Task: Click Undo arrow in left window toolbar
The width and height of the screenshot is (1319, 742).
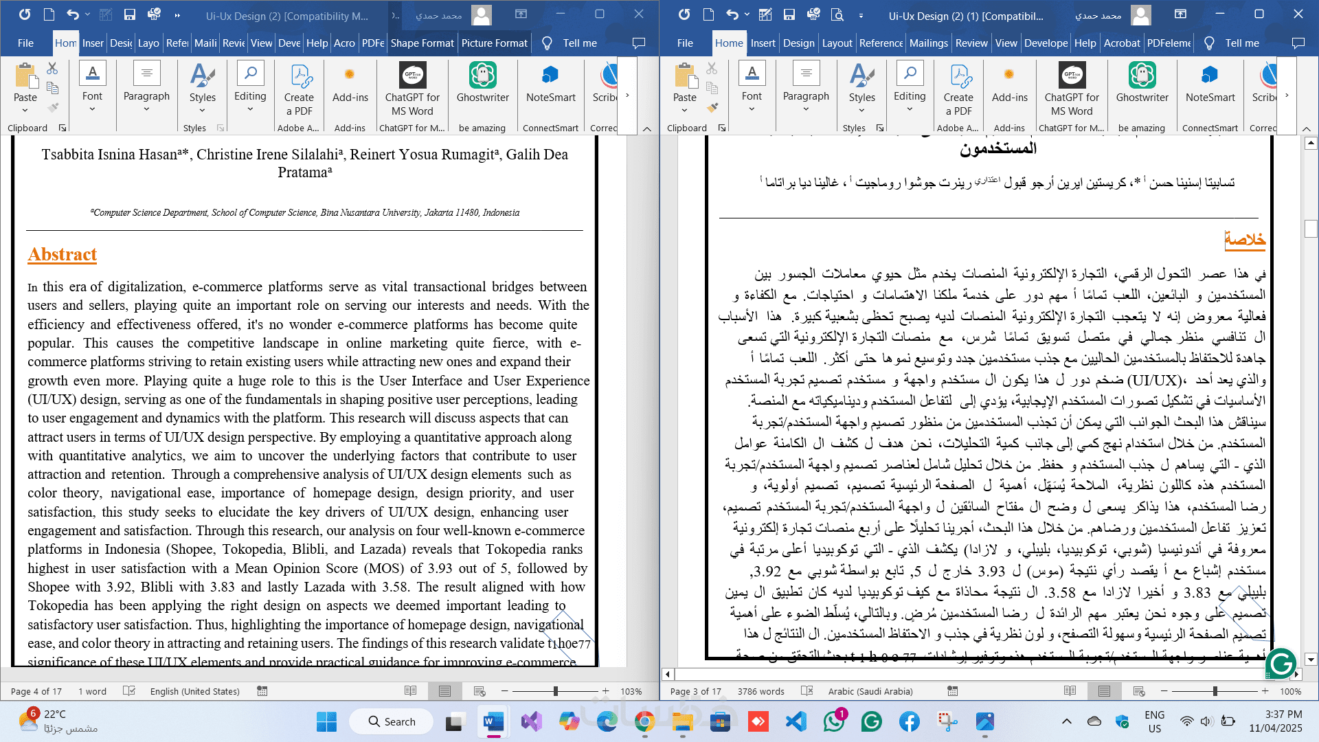Action: click(72, 14)
